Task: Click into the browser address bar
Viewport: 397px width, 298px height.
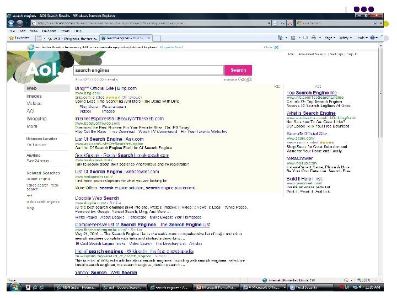Action: (x=149, y=23)
